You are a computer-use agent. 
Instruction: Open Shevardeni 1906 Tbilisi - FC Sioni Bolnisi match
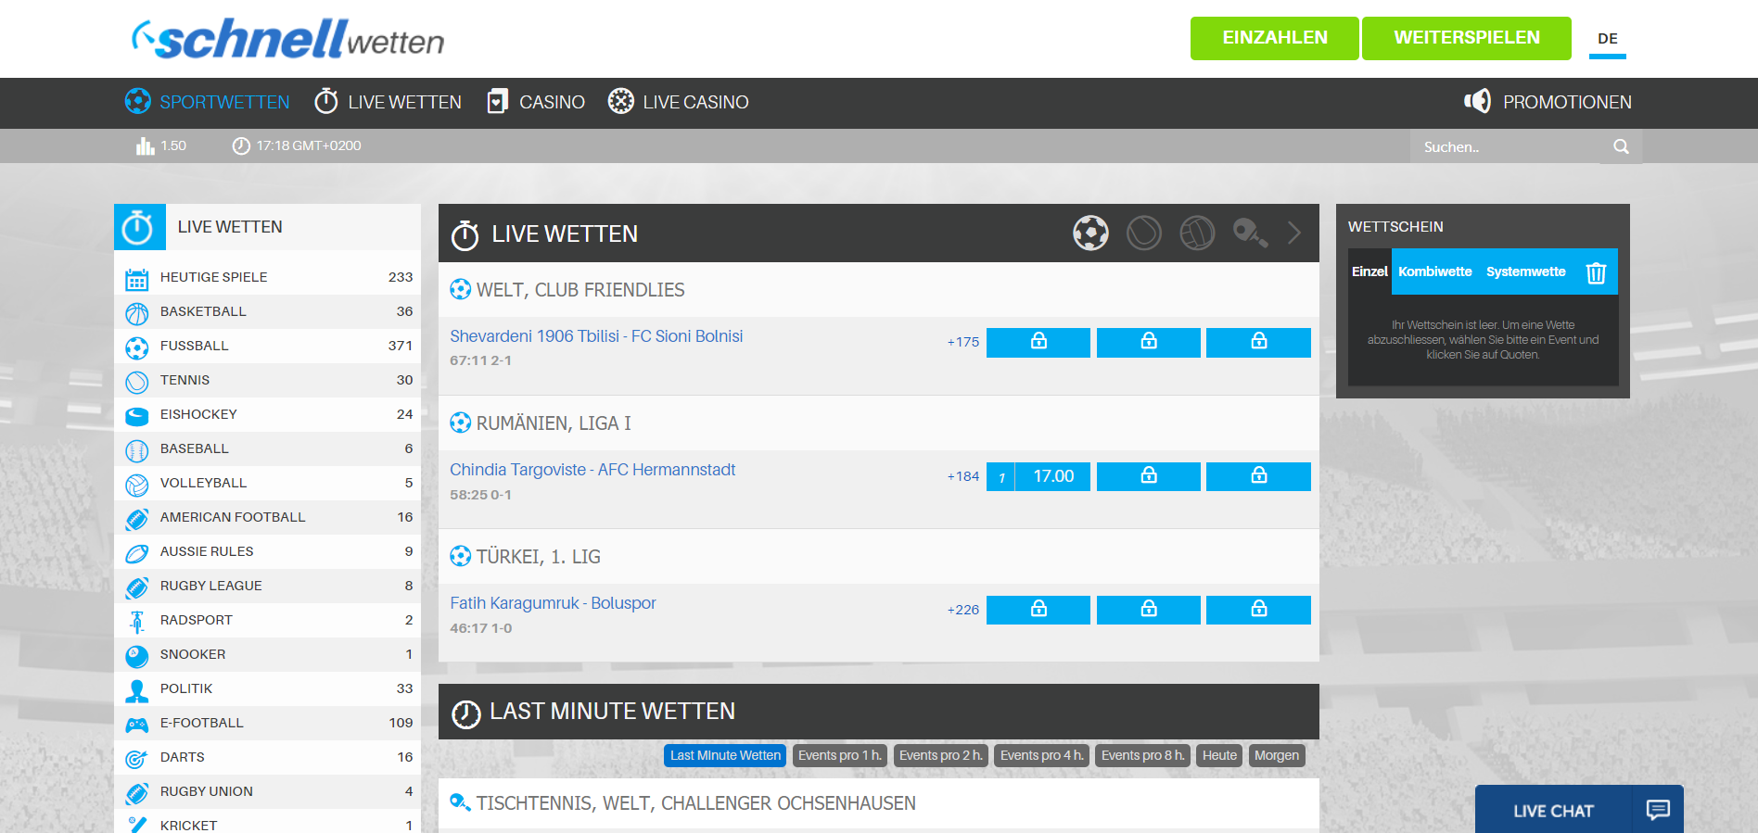(596, 336)
